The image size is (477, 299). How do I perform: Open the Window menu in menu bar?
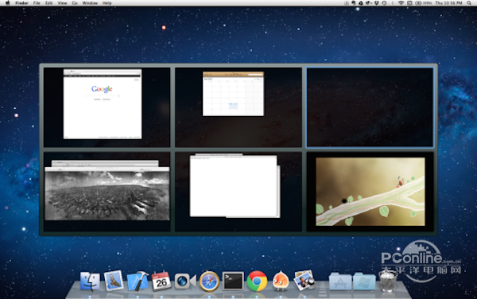coord(90,3)
